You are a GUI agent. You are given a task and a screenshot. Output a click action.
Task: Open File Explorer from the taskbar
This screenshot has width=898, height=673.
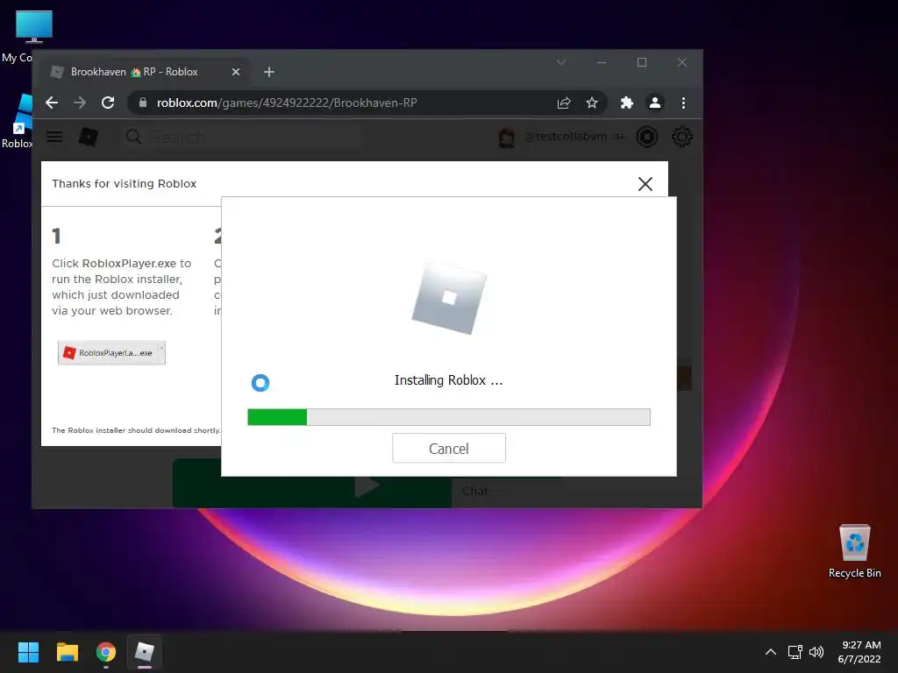point(67,652)
